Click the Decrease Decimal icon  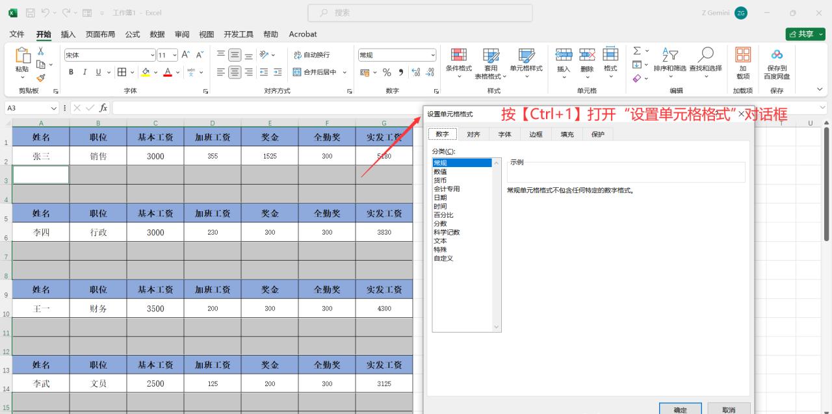[429, 72]
